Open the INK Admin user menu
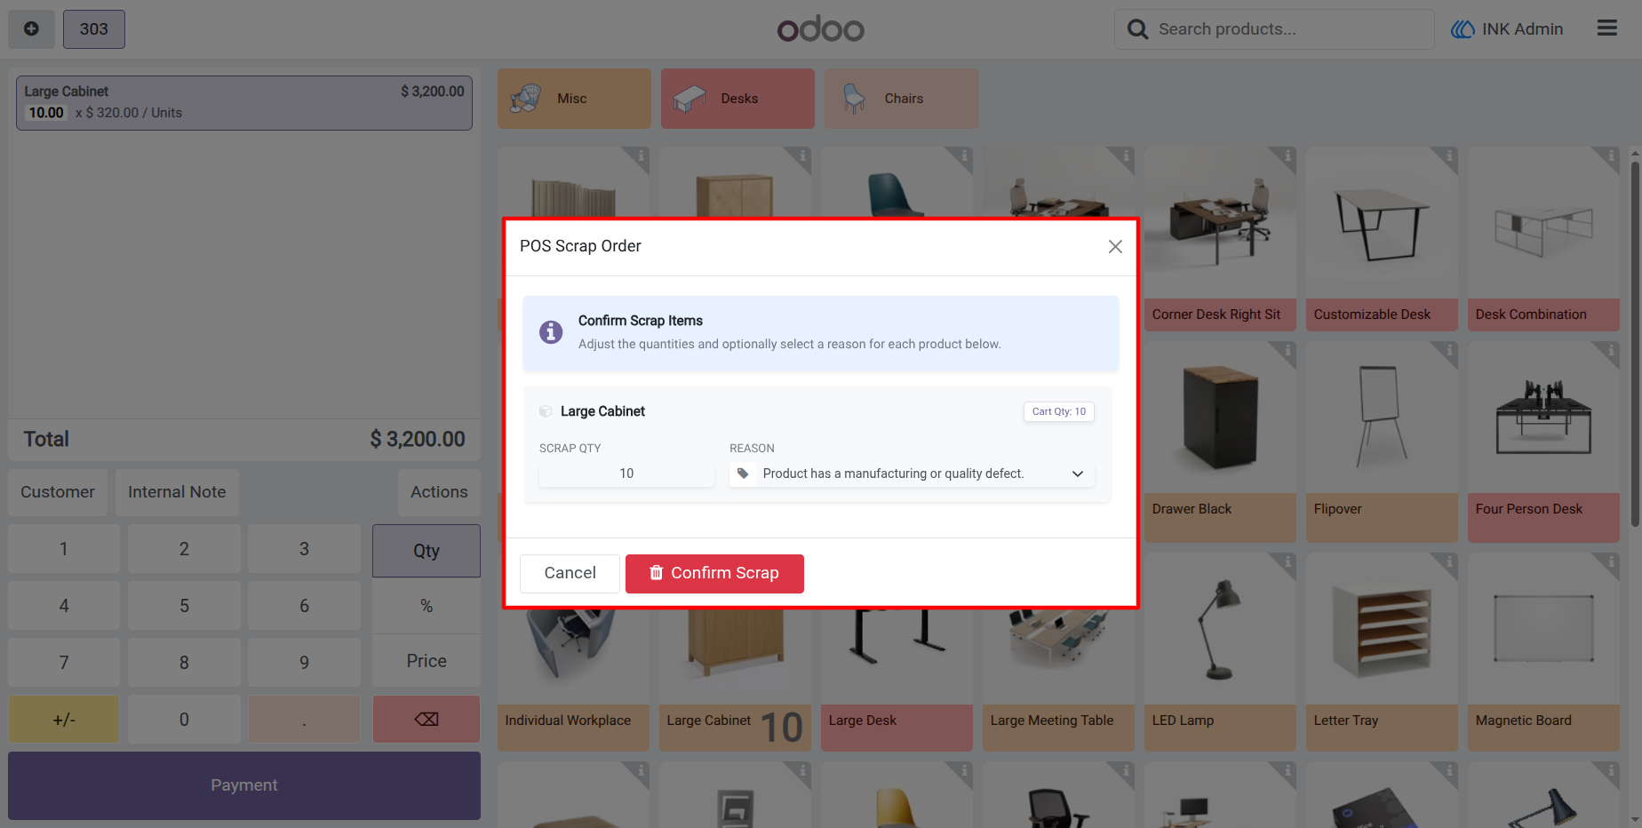 click(x=1507, y=29)
